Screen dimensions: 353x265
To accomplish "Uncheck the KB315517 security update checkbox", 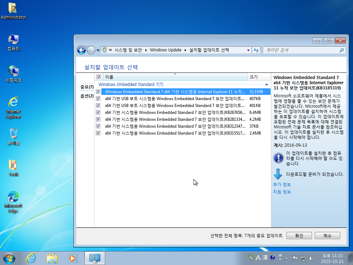I will click(98, 133).
